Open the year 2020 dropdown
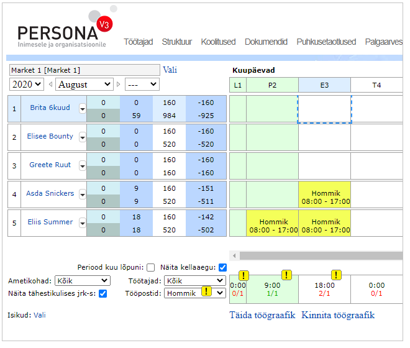This screenshot has height=348, width=410. pos(27,85)
